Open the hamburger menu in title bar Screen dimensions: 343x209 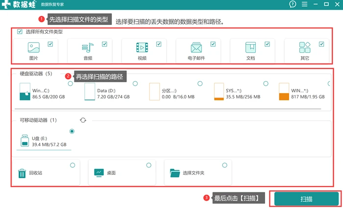[304, 4]
